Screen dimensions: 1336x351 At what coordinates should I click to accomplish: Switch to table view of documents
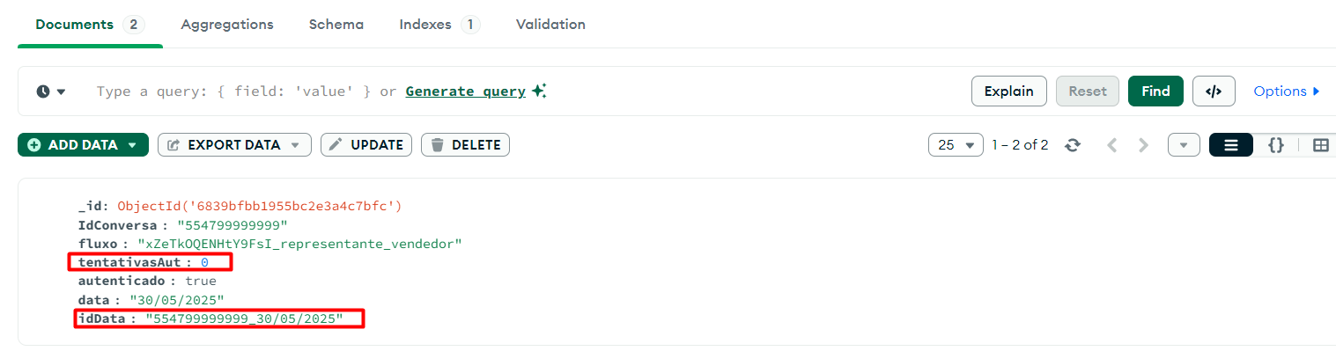[x=1319, y=145]
